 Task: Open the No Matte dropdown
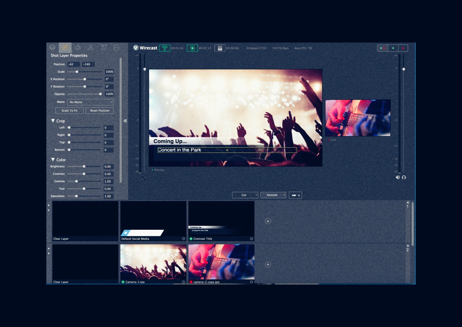(90, 102)
